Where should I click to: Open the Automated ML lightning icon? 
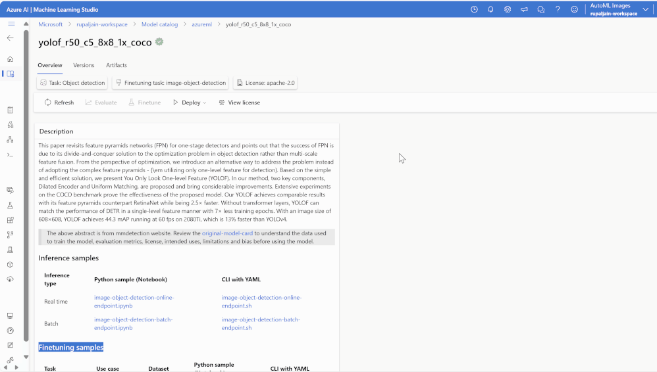click(x=11, y=125)
